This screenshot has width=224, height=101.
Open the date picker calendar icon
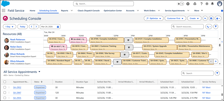[x=58, y=27]
